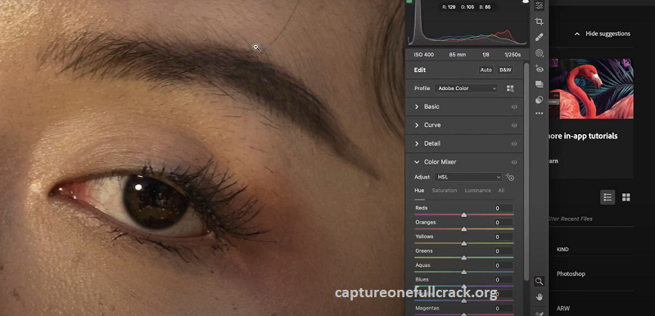Open the flamingo tutorial thumbnail
Viewport: 655px width, 316px height.
click(591, 88)
